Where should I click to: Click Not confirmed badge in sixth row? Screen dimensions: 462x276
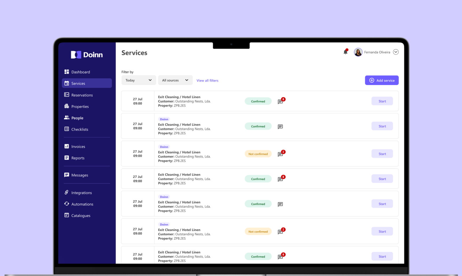[258, 231]
